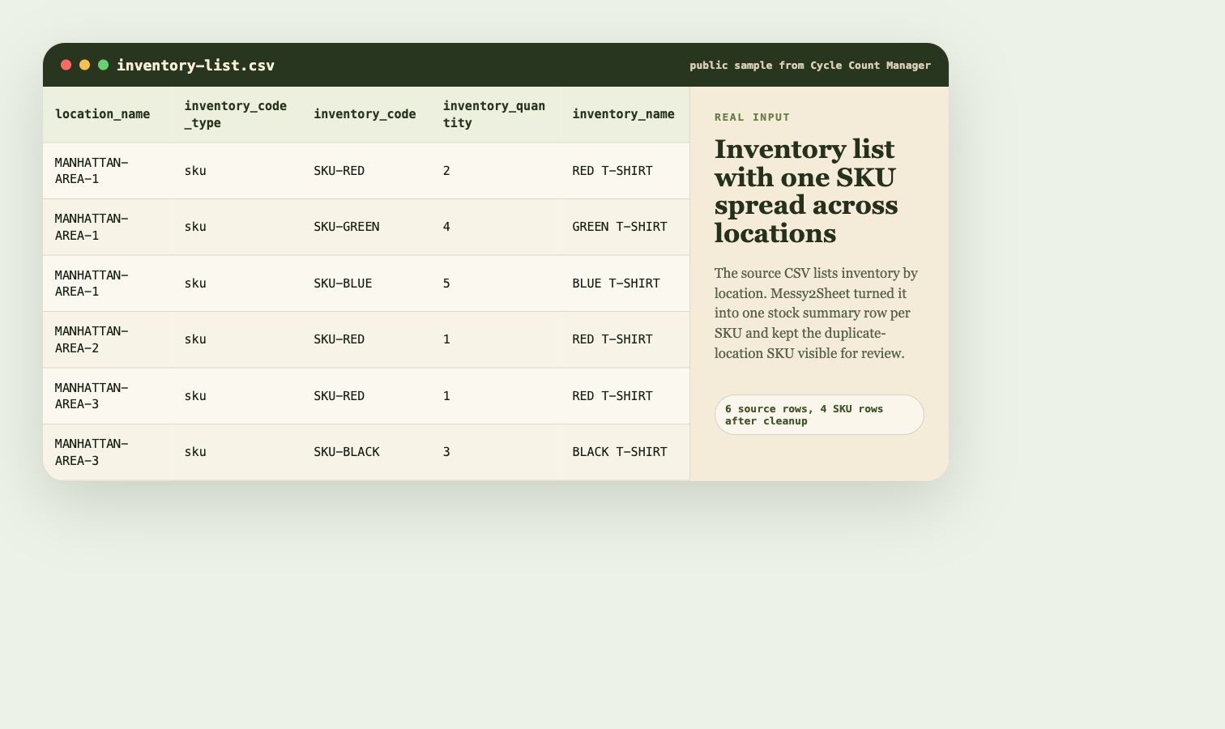Click the "6 source rows, 4 SKU rows" badge
Viewport: 1225px width, 729px height.
pos(819,415)
